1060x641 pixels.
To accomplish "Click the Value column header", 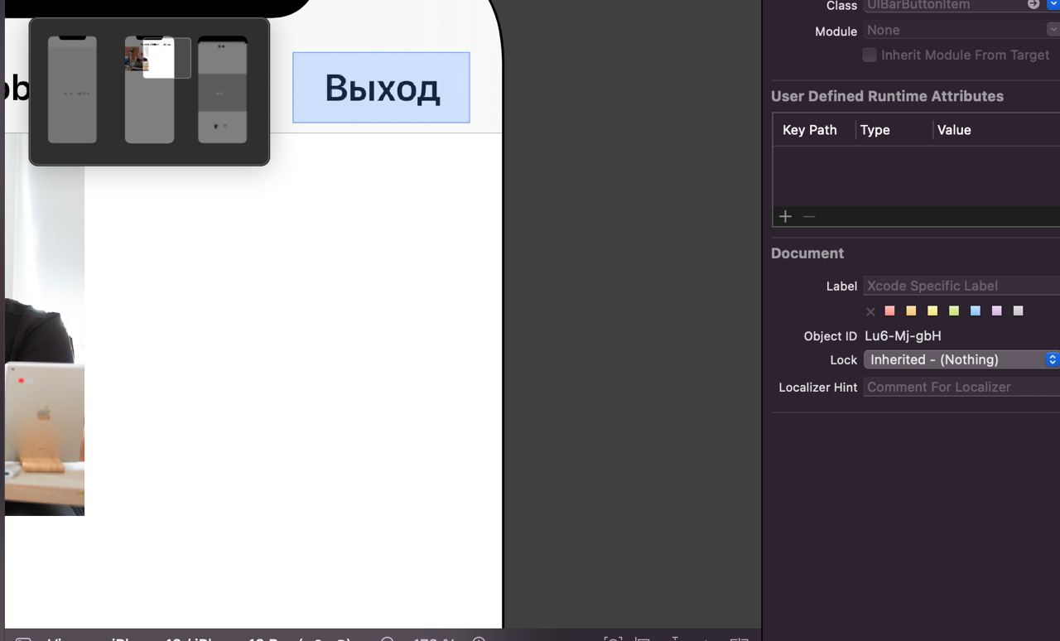I will 954,130.
